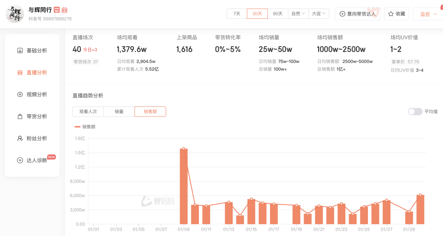Image resolution: width=443 pixels, height=236 pixels.
Task: Click the 达人诊断 pulse icon
Action: click(20, 160)
